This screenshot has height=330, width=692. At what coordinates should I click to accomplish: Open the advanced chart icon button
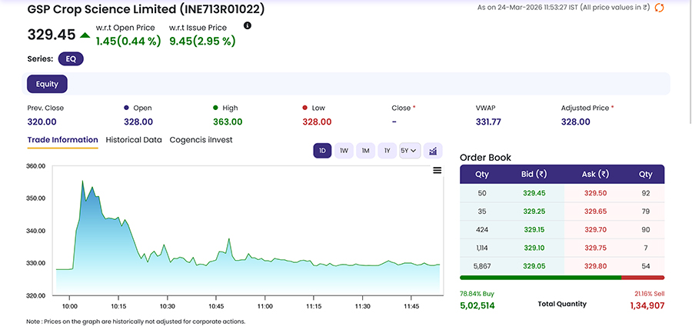click(x=433, y=151)
